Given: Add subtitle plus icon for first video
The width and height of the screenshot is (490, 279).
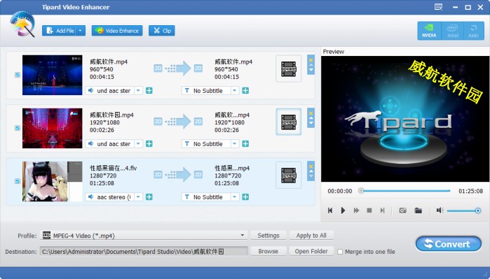Looking at the screenshot, I should pos(245,91).
